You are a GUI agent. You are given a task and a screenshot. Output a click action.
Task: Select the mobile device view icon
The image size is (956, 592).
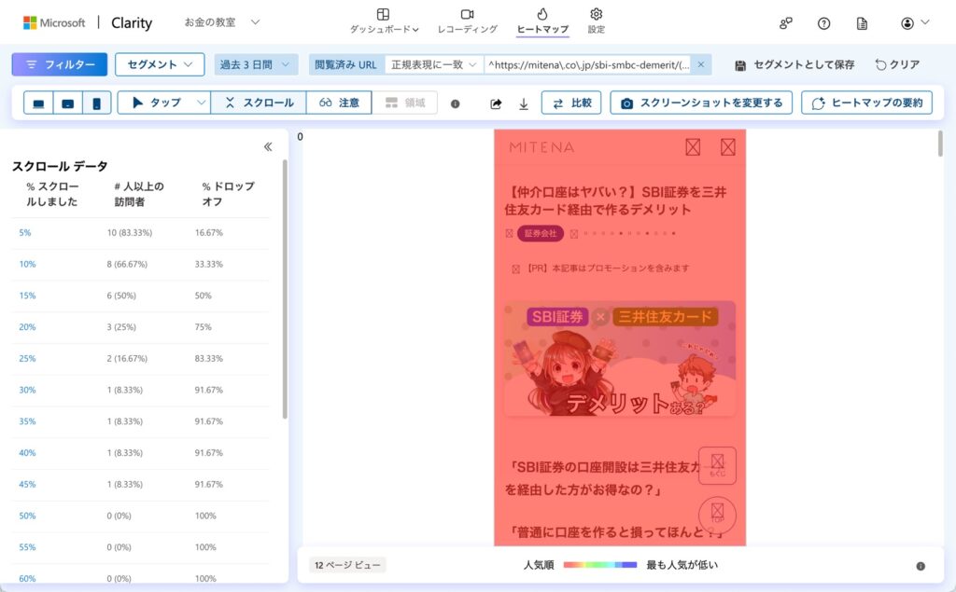pyautogui.click(x=96, y=103)
